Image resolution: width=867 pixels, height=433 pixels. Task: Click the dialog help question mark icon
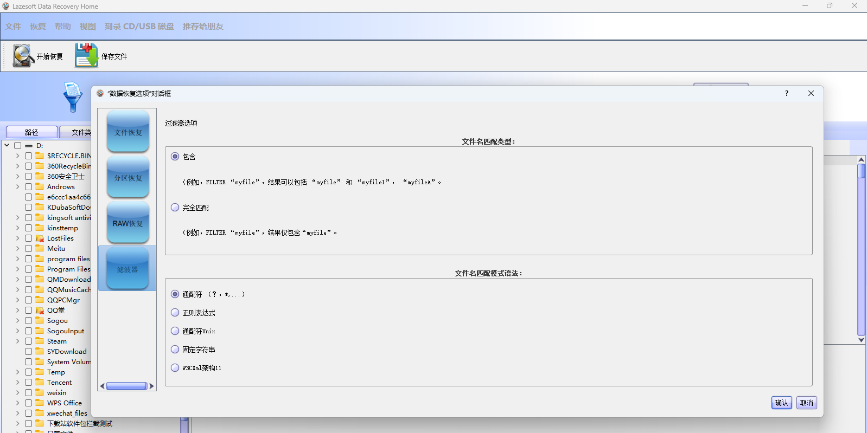787,93
